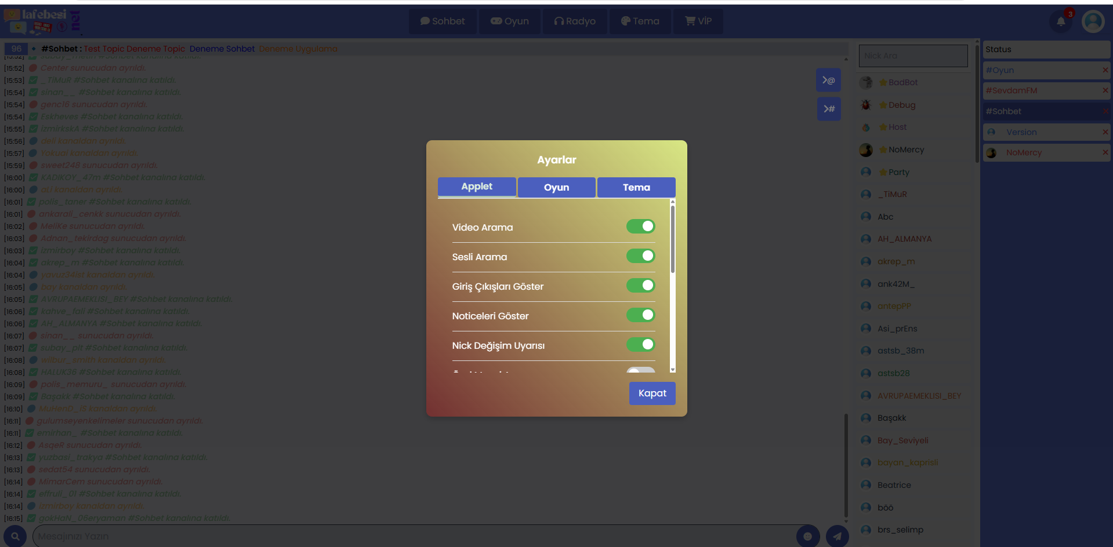Click the notification bell icon
Screen dimensions: 1113x547
1061,22
